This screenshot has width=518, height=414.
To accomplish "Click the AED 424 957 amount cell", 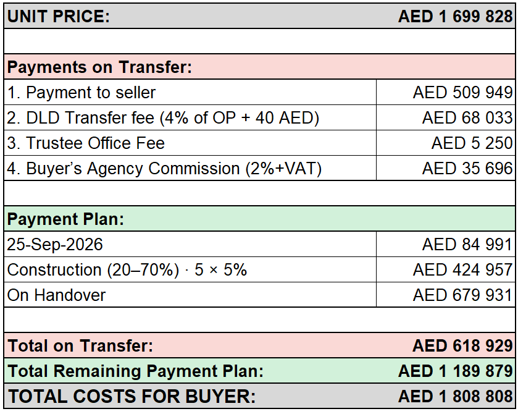I will coord(446,270).
